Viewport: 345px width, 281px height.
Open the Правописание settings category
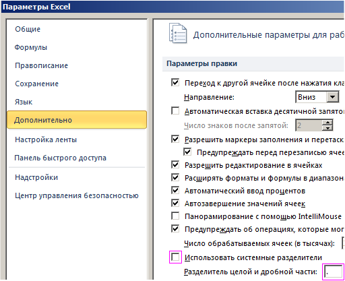tap(41, 65)
